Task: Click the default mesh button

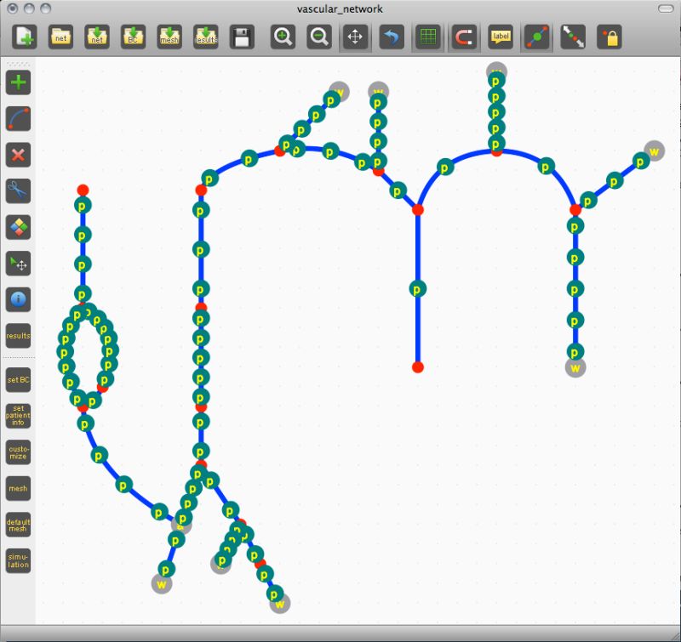Action: (x=18, y=525)
